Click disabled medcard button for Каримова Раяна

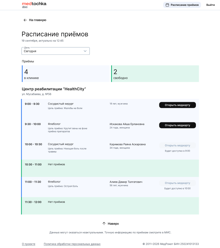[177, 145]
